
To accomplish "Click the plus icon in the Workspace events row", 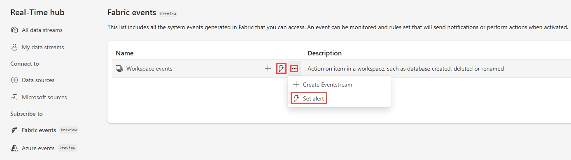I will 268,69.
